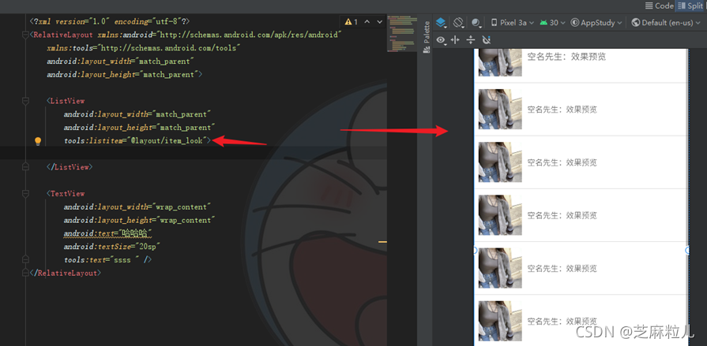The height and width of the screenshot is (346, 707).
Task: Open the Palette side panel
Action: tap(426, 32)
